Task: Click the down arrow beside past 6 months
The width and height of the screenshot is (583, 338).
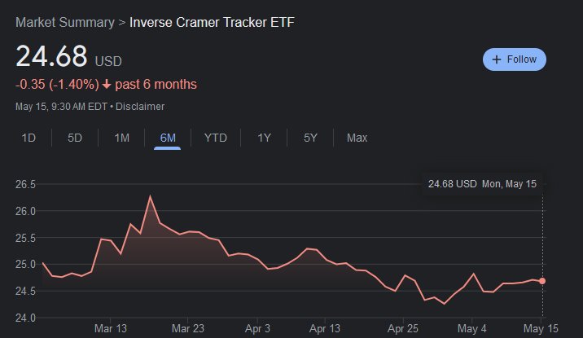Action: point(107,85)
